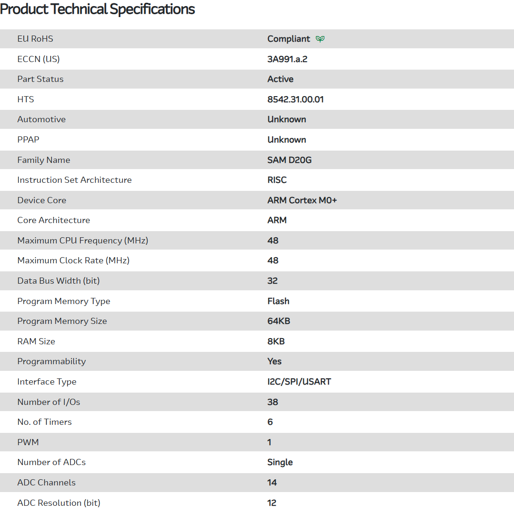The image size is (514, 511).
Task: Click the ADC Resolution (bit) label
Action: 59,503
